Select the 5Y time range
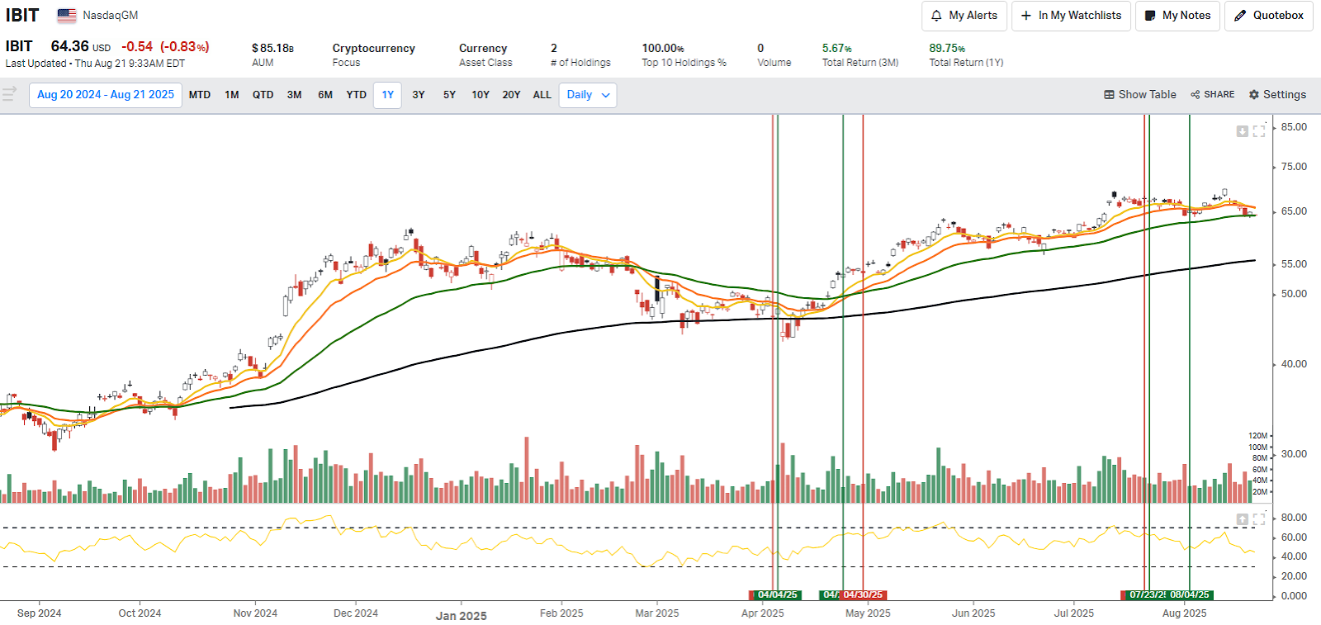 [449, 95]
